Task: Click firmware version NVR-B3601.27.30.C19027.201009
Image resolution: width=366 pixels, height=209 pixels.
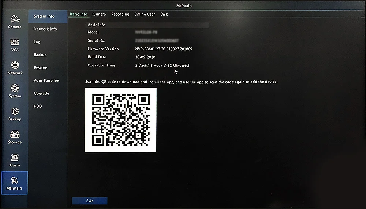Action: (164, 49)
